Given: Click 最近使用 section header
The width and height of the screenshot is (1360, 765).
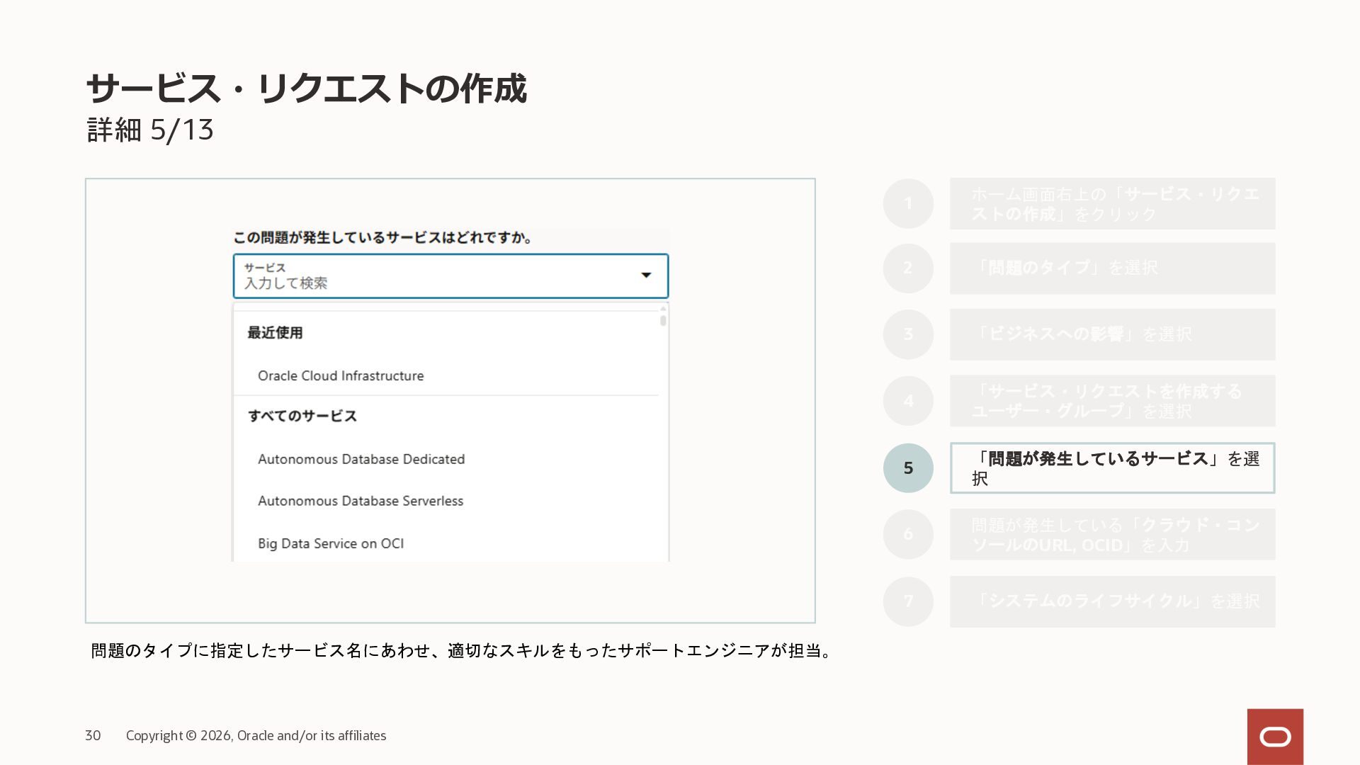Looking at the screenshot, I should [276, 333].
